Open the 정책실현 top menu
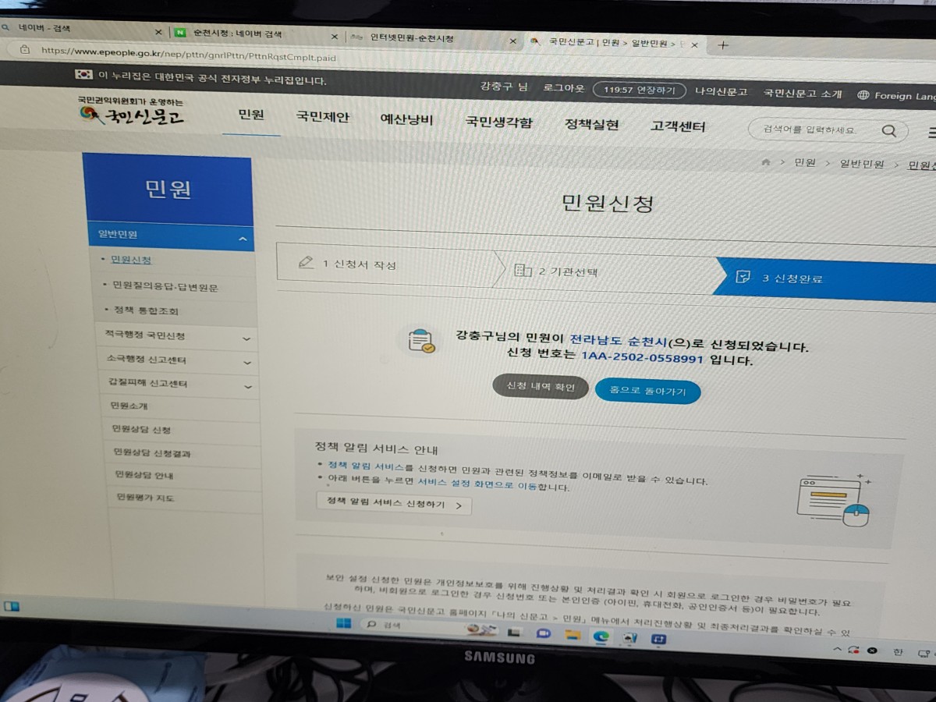This screenshot has height=702, width=936. (591, 125)
